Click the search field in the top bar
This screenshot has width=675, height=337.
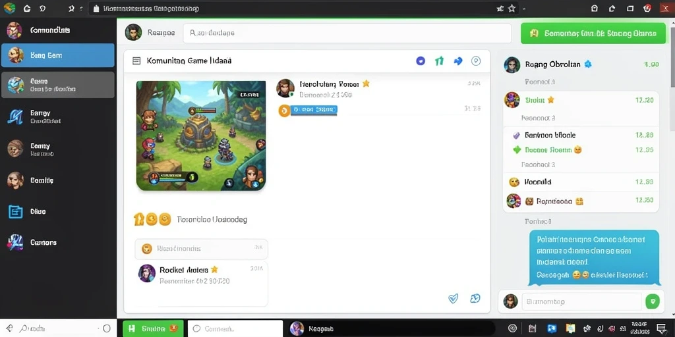(347, 33)
